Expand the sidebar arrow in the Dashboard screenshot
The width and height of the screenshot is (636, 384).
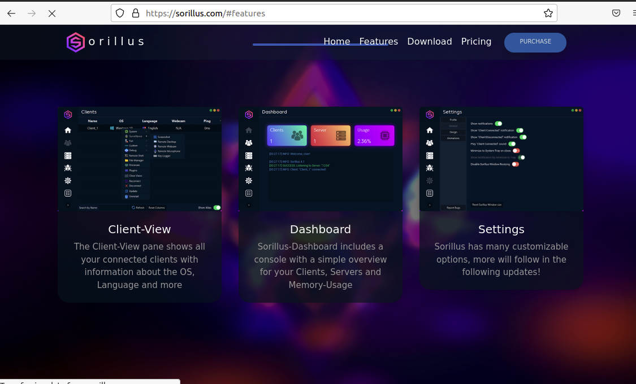click(249, 206)
